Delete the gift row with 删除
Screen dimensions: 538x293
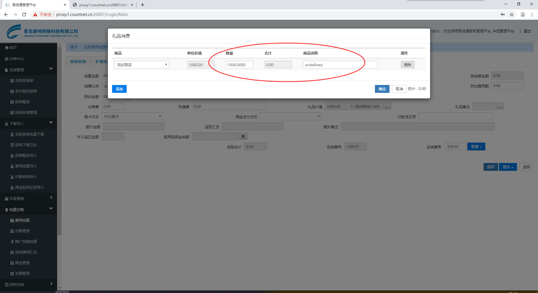coord(407,65)
